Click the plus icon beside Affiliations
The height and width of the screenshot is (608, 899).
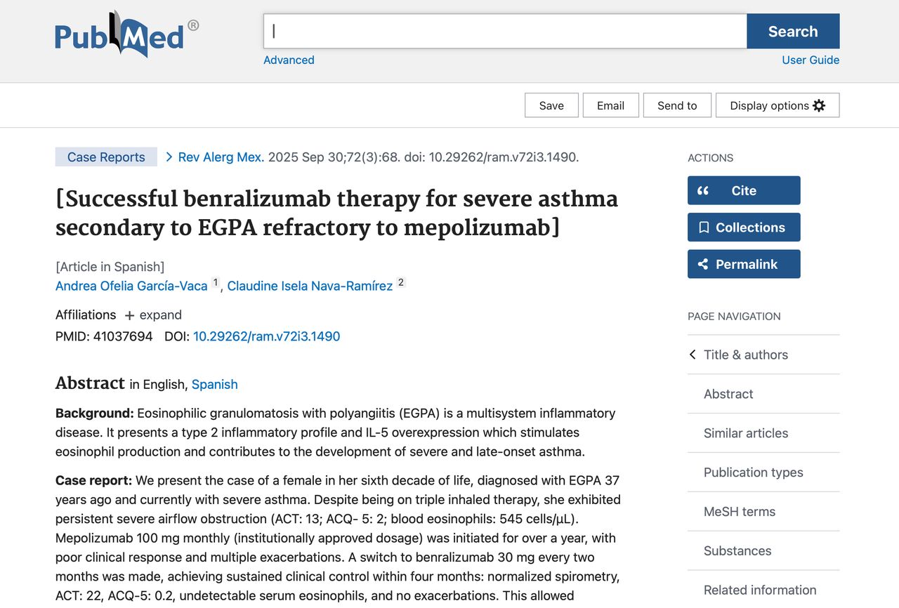pyautogui.click(x=129, y=315)
